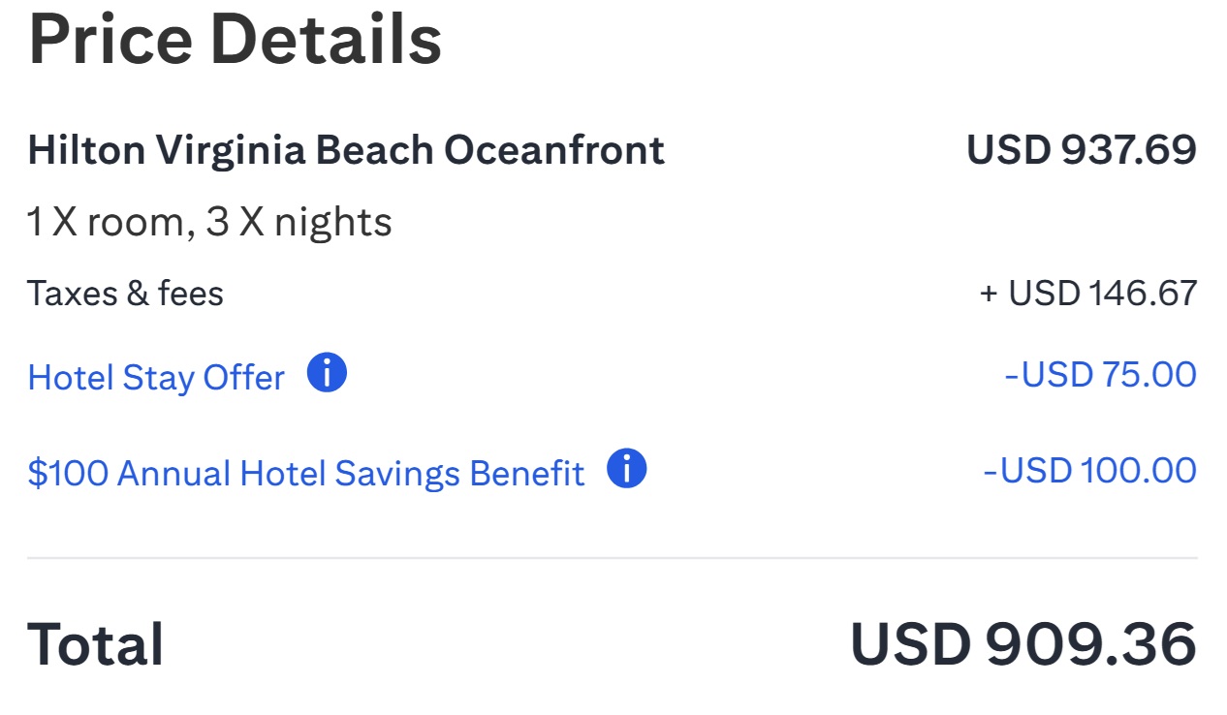View details about the Hotel Stay Offer discount
1227x715 pixels.
[x=327, y=375]
